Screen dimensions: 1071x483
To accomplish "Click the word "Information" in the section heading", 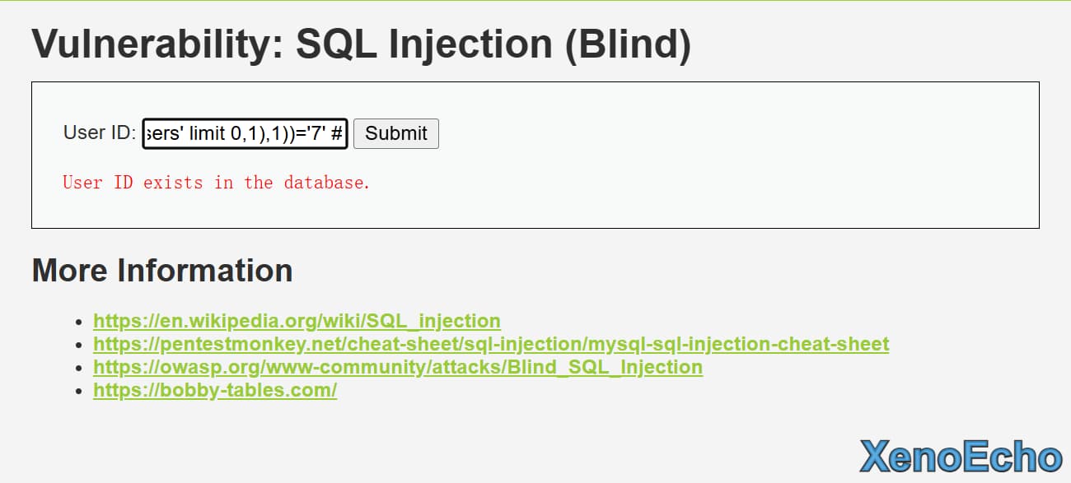I will tap(204, 270).
